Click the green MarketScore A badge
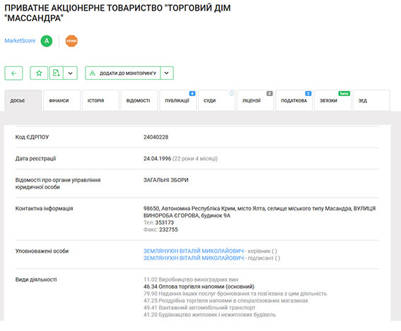401x331 pixels. pos(47,41)
